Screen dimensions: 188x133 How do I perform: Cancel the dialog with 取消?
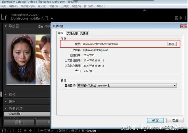click(175, 120)
